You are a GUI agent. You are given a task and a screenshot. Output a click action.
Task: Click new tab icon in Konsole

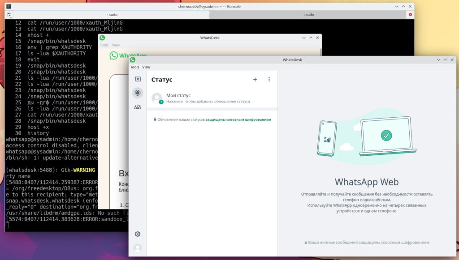click(x=9, y=15)
